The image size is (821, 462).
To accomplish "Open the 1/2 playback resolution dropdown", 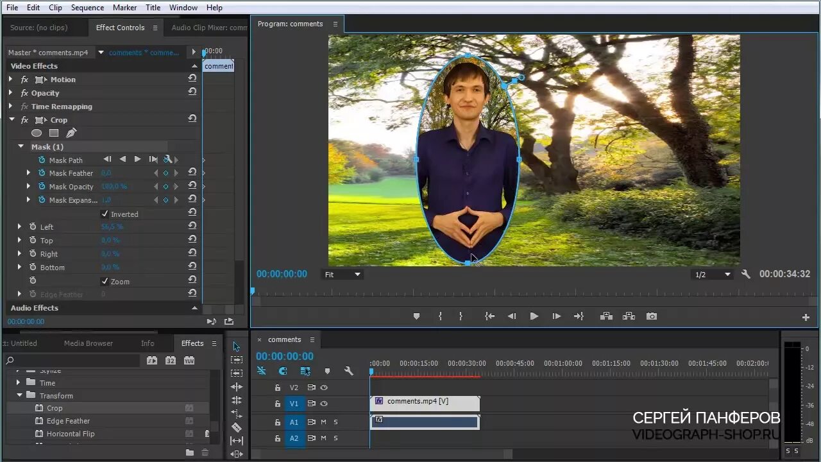I will [x=713, y=275].
